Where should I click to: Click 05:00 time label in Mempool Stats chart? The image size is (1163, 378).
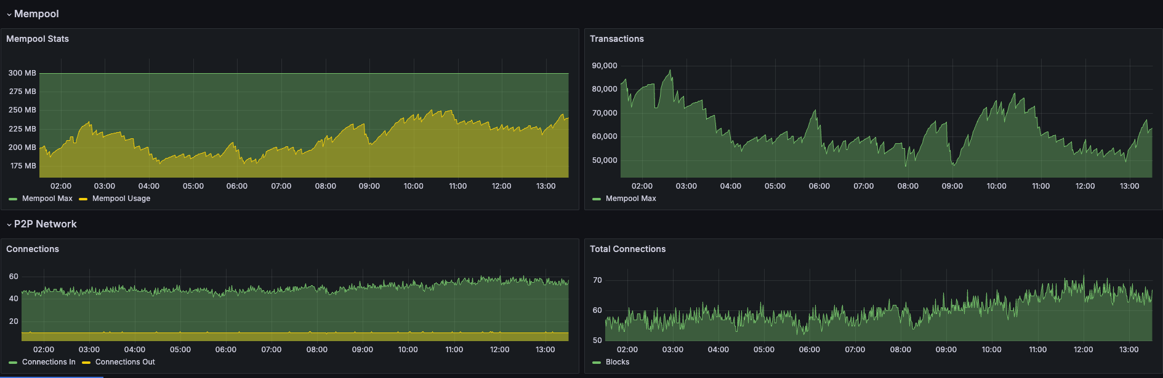click(193, 186)
